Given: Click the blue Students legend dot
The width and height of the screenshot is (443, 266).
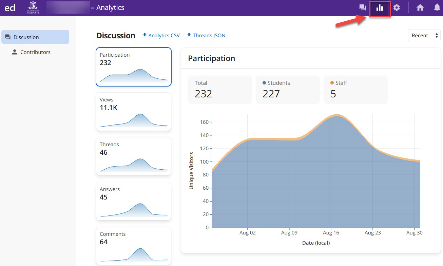Looking at the screenshot, I should [x=264, y=83].
